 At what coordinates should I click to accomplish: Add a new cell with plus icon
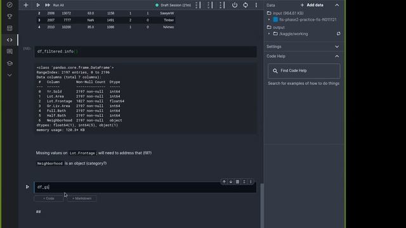26,5
